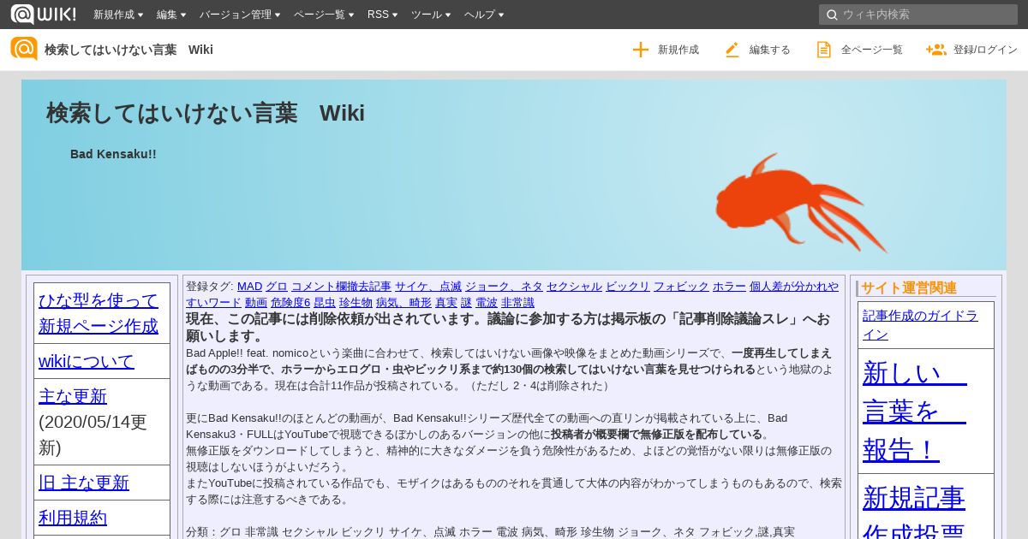The image size is (1028, 539).
Task: Open the RSS dropdown menu
Action: [x=382, y=15]
